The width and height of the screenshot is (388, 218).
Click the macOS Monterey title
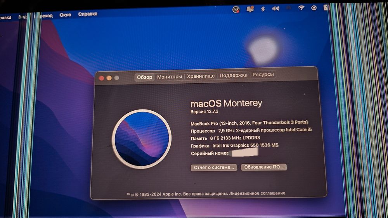point(226,103)
